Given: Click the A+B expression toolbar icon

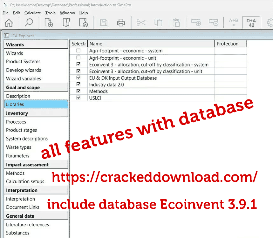Looking at the screenshot, I should 234,22.
